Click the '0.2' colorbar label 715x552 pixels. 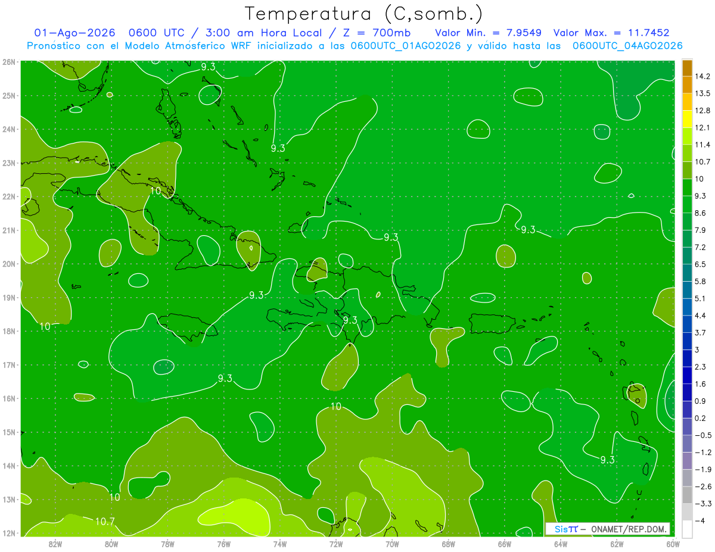(x=701, y=418)
